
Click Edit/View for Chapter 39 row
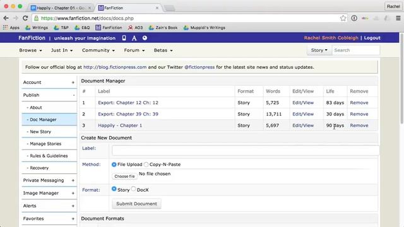pos(303,114)
